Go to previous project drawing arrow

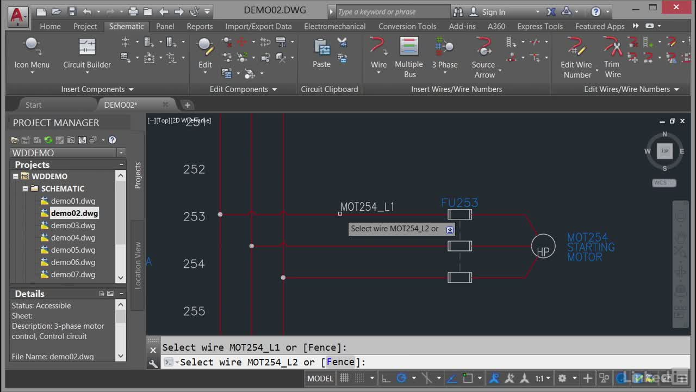click(x=164, y=11)
